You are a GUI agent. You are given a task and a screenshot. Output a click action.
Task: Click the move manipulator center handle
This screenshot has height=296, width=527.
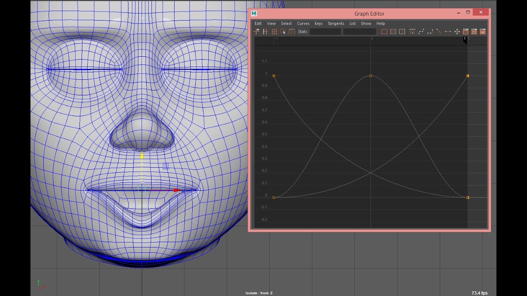[142, 190]
